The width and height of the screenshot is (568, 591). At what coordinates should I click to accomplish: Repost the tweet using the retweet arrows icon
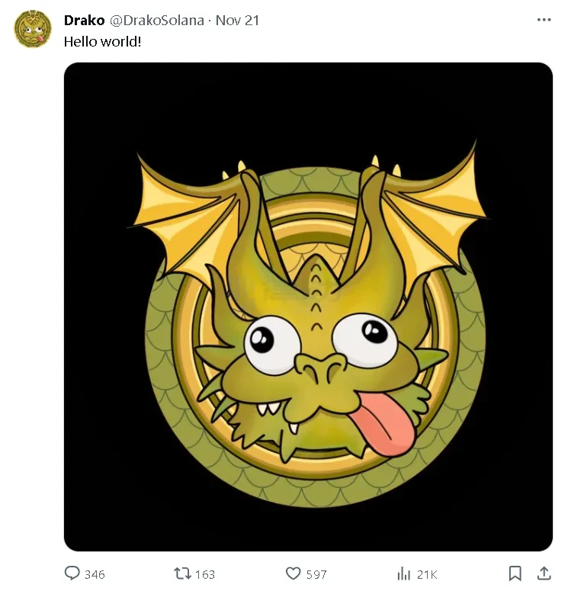(x=184, y=573)
